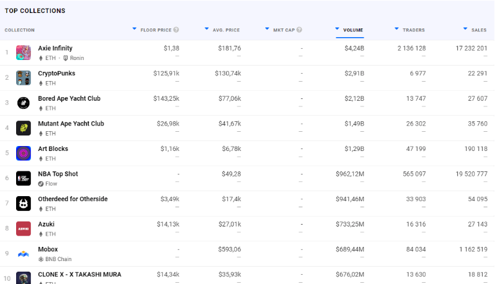This screenshot has height=284, width=495.
Task: Click Bored Ape average price $77,06k
Action: tap(230, 98)
